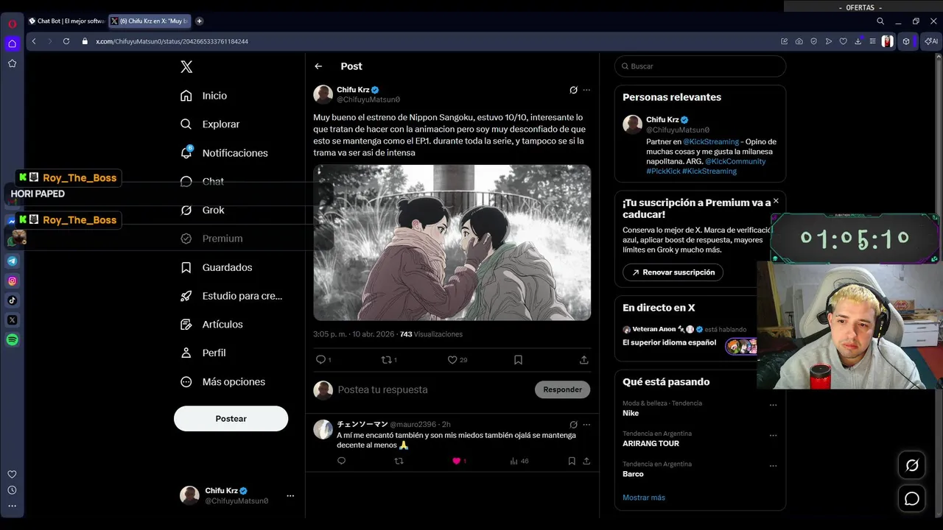The width and height of the screenshot is (943, 530).
Task: Open Notificaciones in X sidebar
Action: [224, 153]
